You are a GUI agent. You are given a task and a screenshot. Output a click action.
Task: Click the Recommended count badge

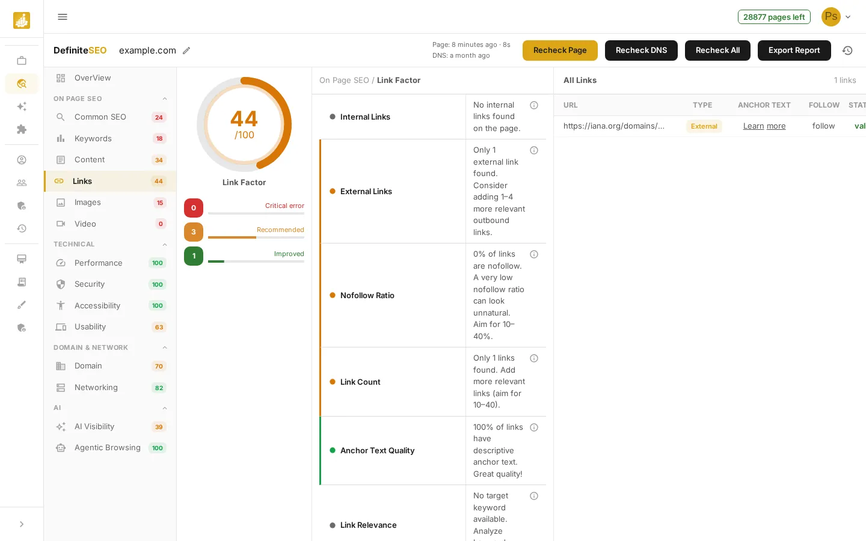194,232
